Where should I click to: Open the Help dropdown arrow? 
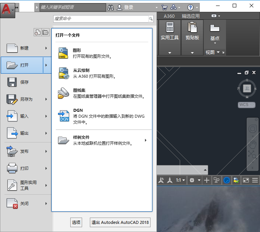197,7
